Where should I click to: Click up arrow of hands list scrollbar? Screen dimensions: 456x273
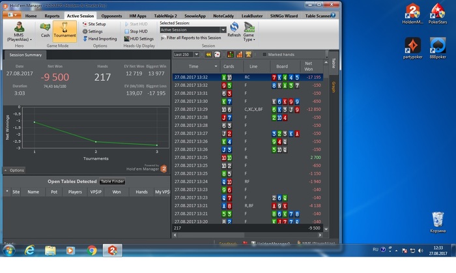click(x=326, y=63)
